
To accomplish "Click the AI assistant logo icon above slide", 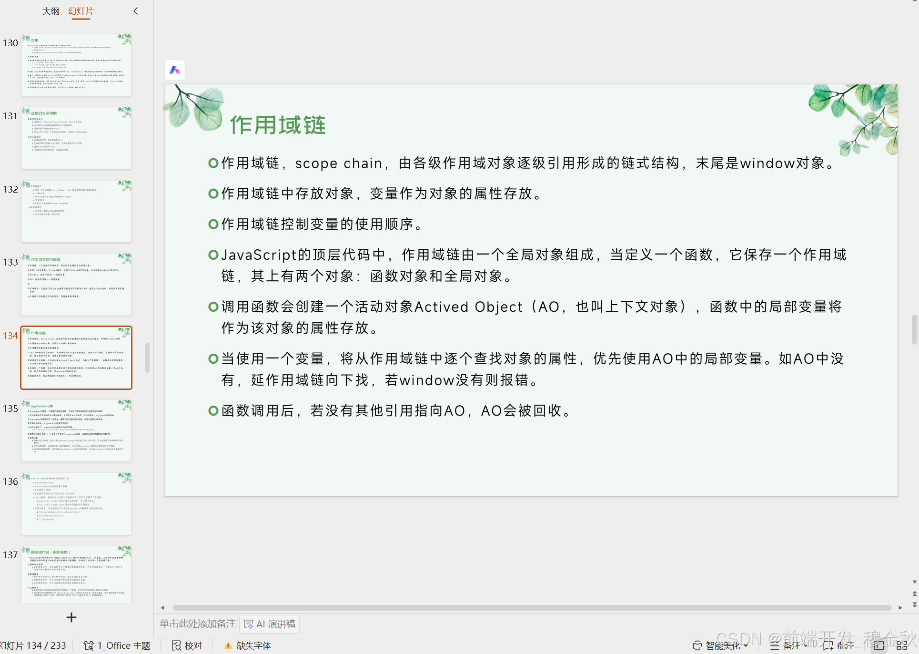I will tap(175, 70).
